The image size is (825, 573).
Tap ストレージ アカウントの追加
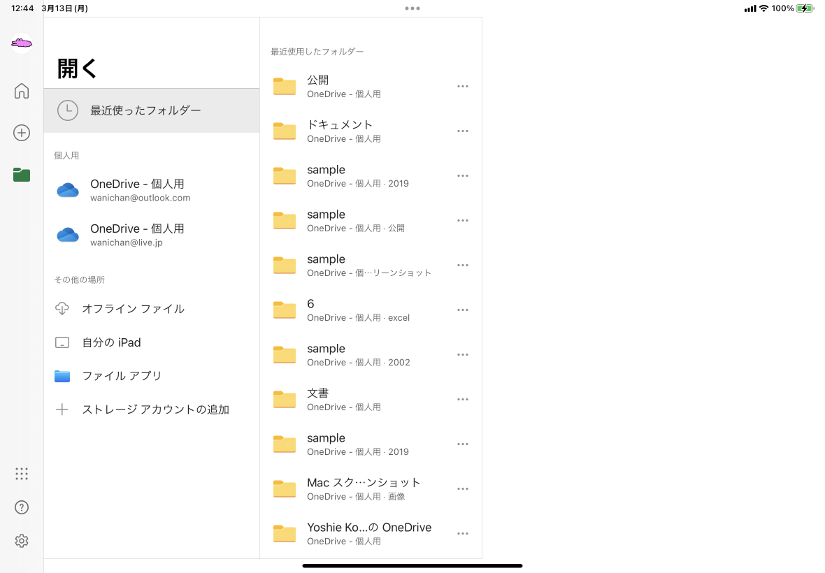pyautogui.click(x=155, y=409)
